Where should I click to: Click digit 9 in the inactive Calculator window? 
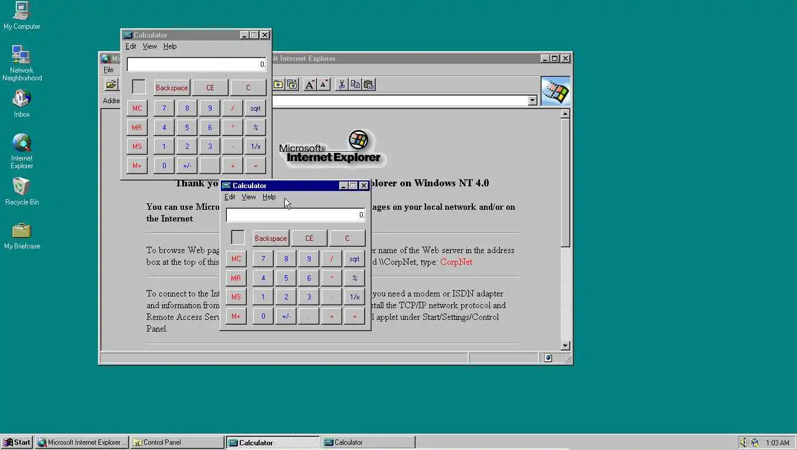point(210,108)
